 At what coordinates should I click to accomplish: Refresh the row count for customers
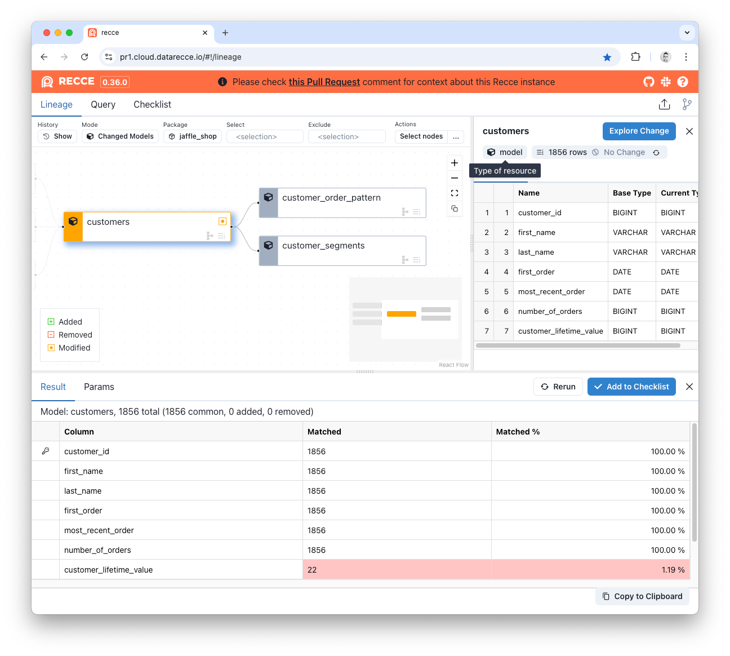click(656, 152)
